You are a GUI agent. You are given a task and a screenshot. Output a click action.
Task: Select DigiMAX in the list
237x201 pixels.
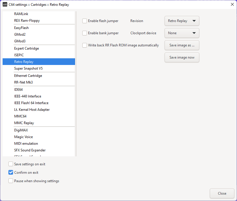pyautogui.click(x=39, y=130)
